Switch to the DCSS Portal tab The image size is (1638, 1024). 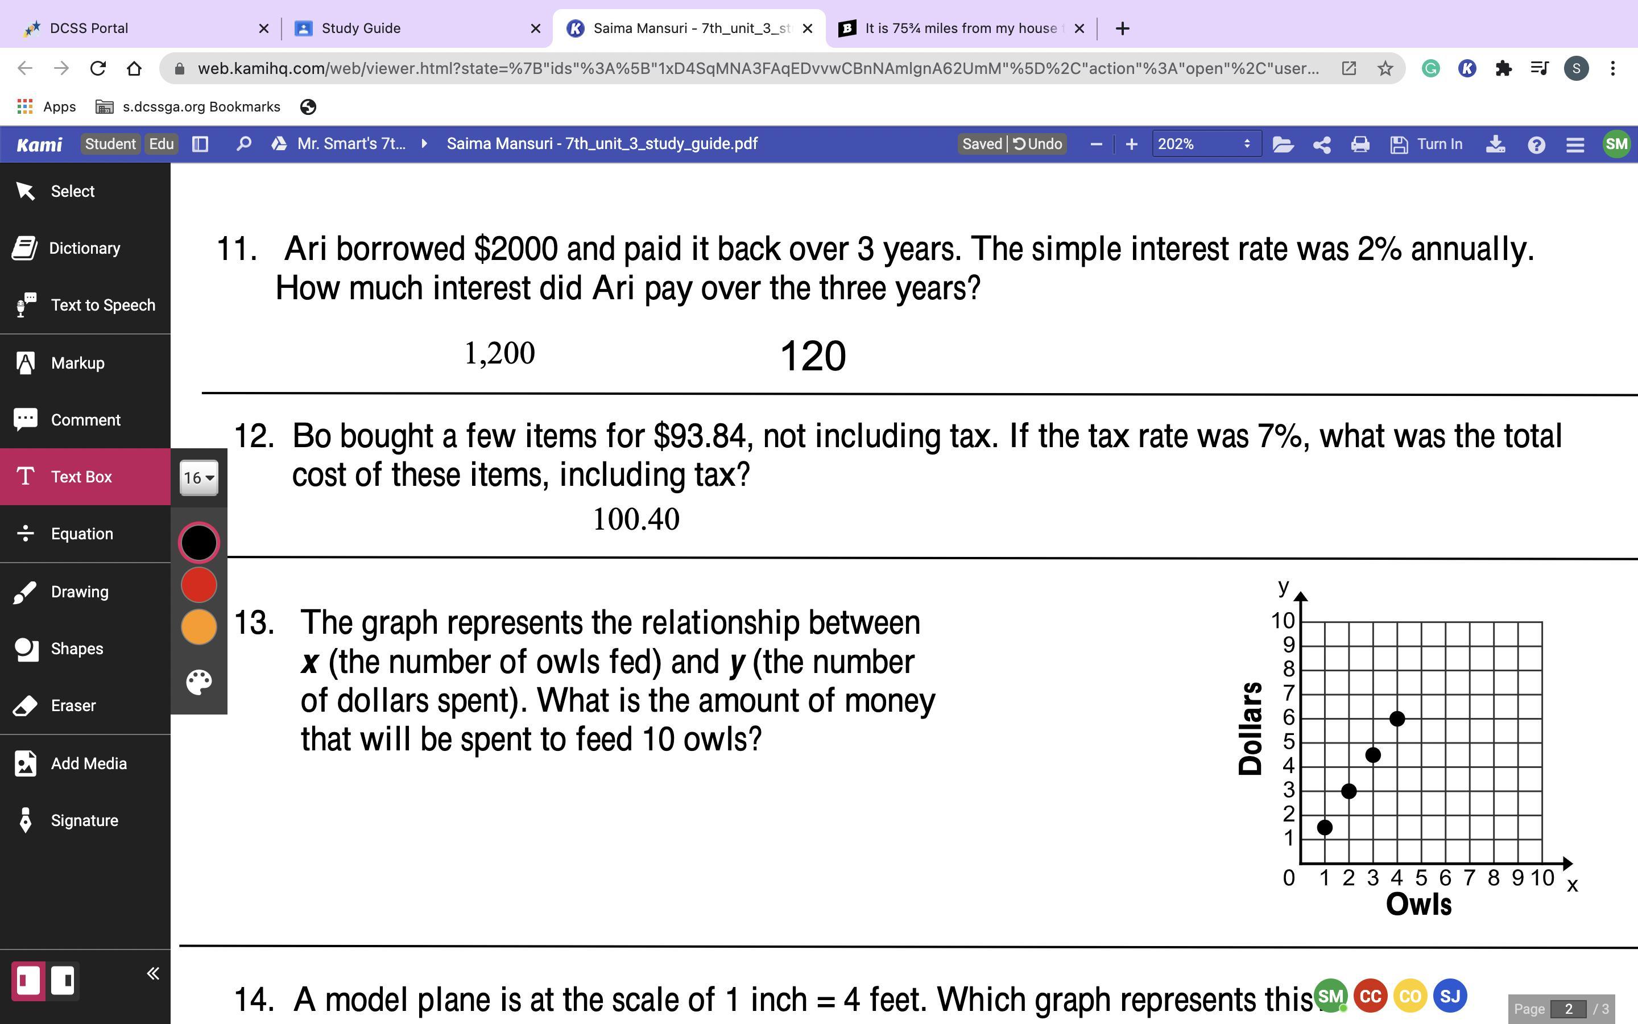pos(89,28)
